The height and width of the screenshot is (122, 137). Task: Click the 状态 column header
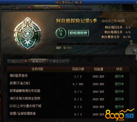pyautogui.click(x=119, y=69)
